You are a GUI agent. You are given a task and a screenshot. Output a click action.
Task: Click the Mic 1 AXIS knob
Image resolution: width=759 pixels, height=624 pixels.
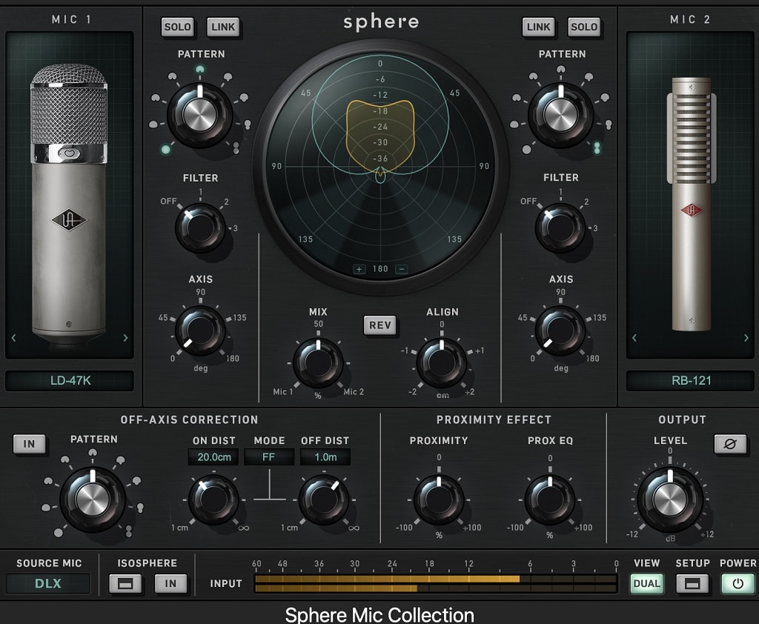click(200, 331)
